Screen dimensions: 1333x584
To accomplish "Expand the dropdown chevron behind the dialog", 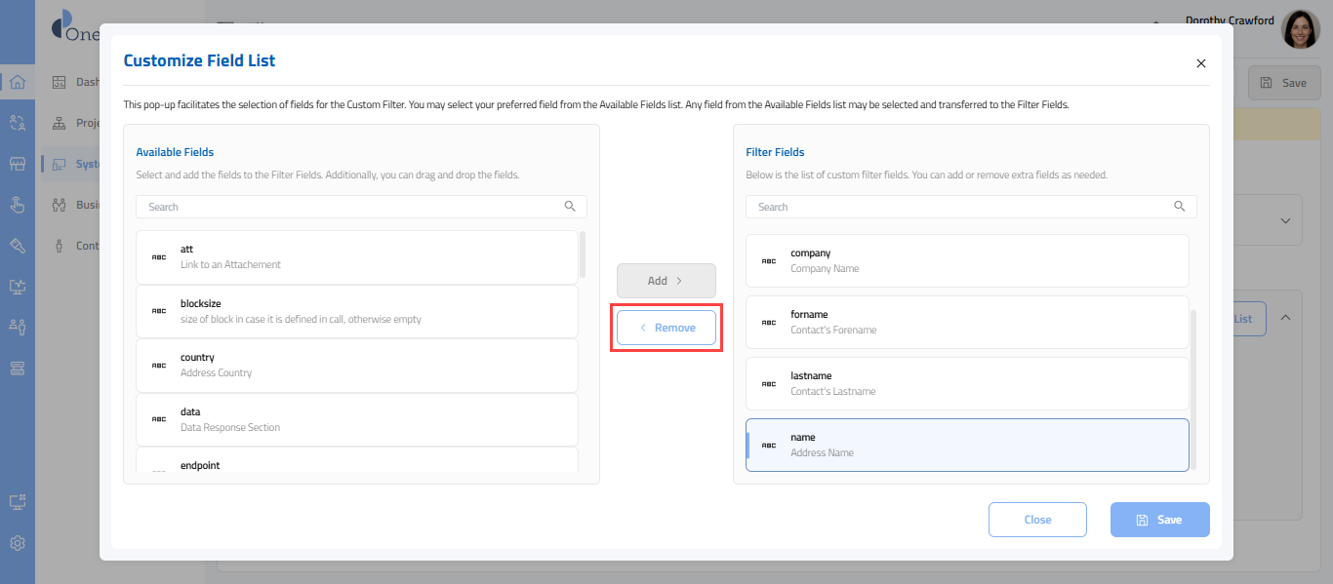I will click(x=1285, y=220).
